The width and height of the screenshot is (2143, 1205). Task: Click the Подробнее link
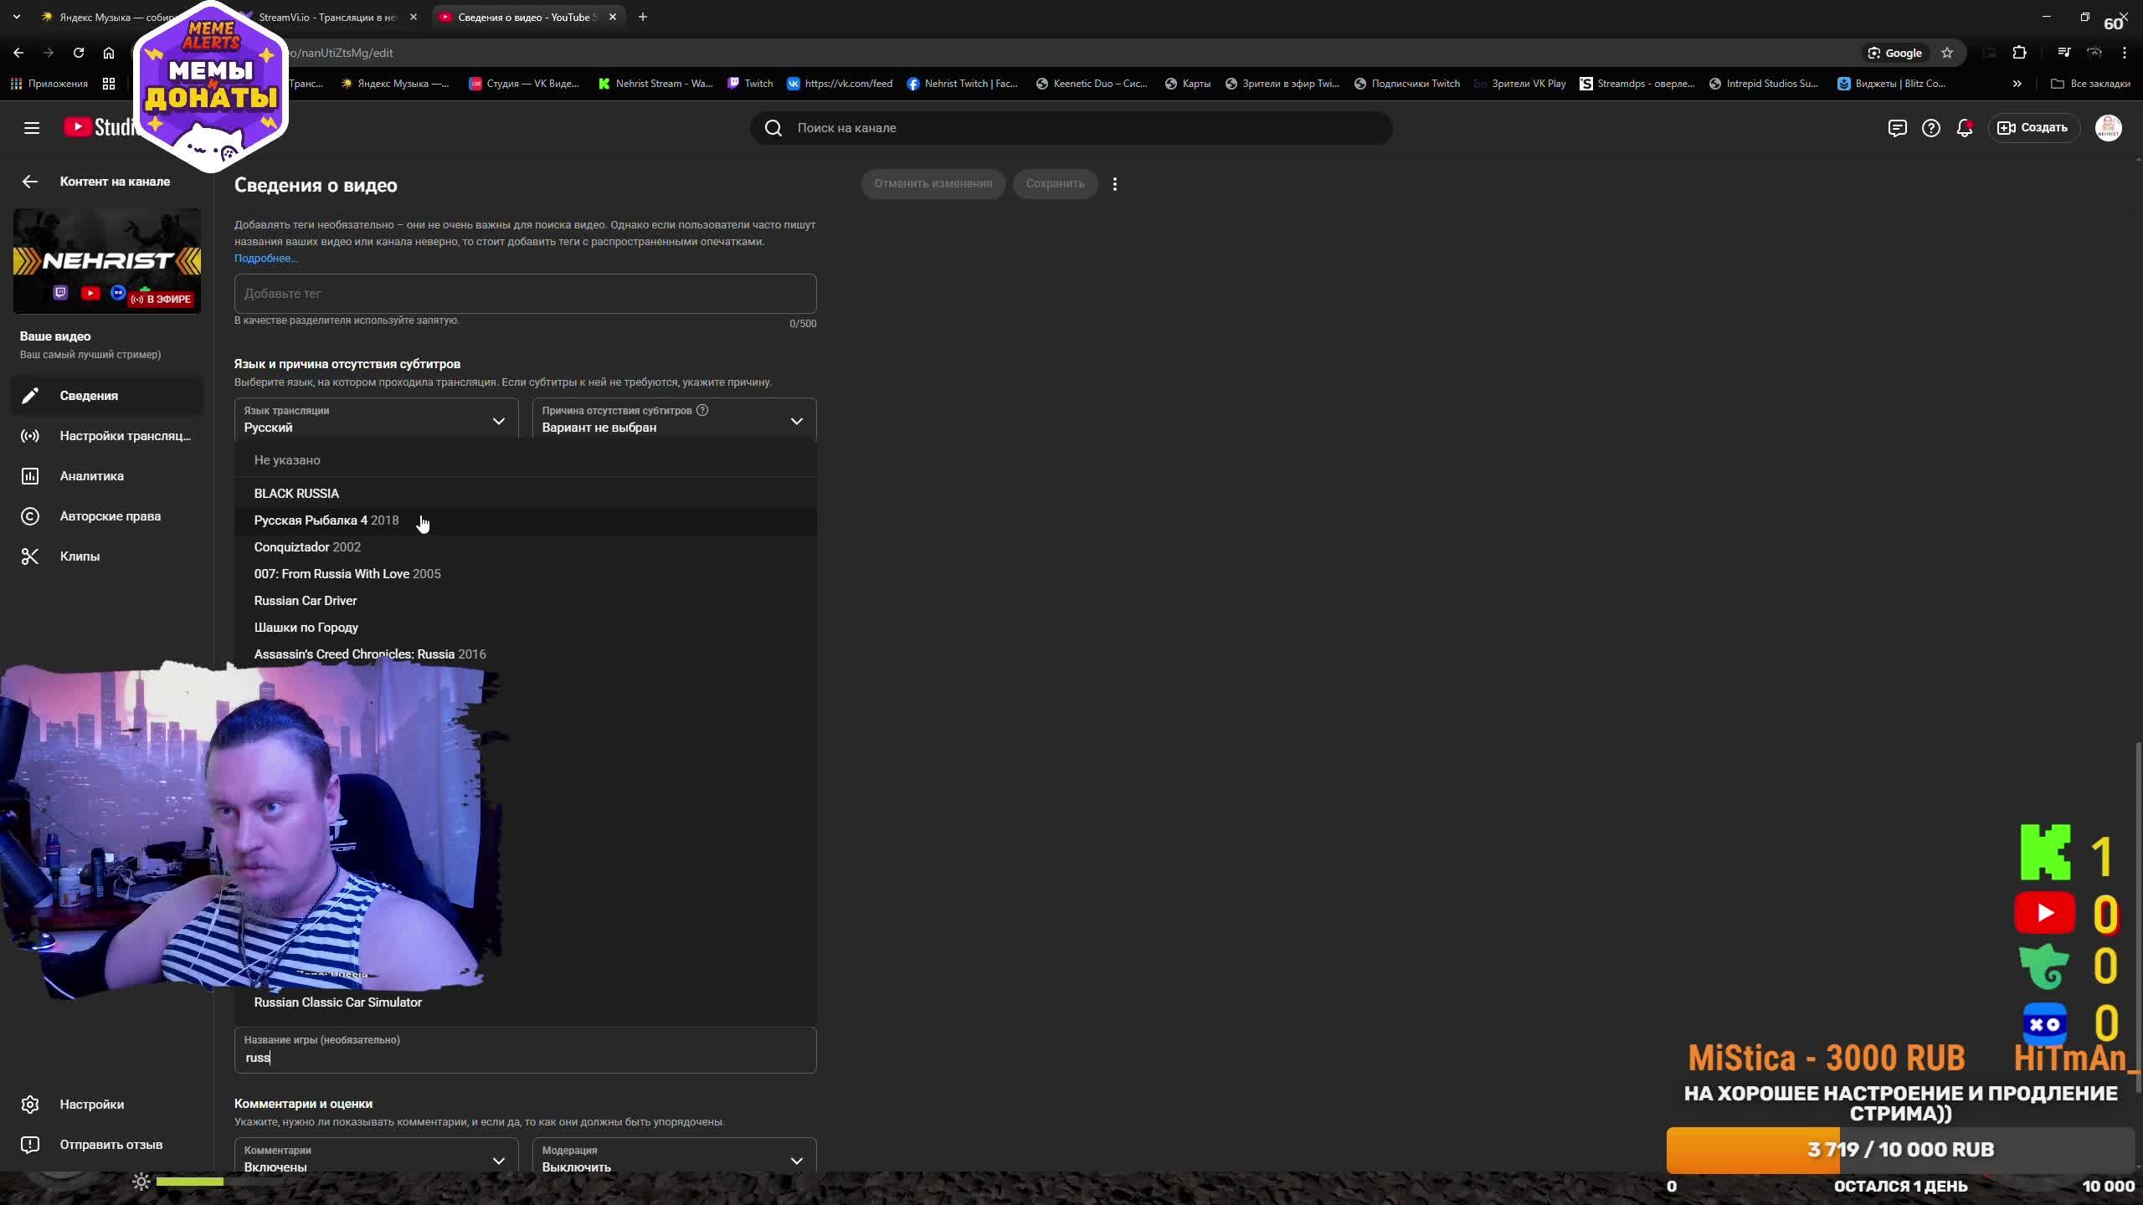[265, 259]
